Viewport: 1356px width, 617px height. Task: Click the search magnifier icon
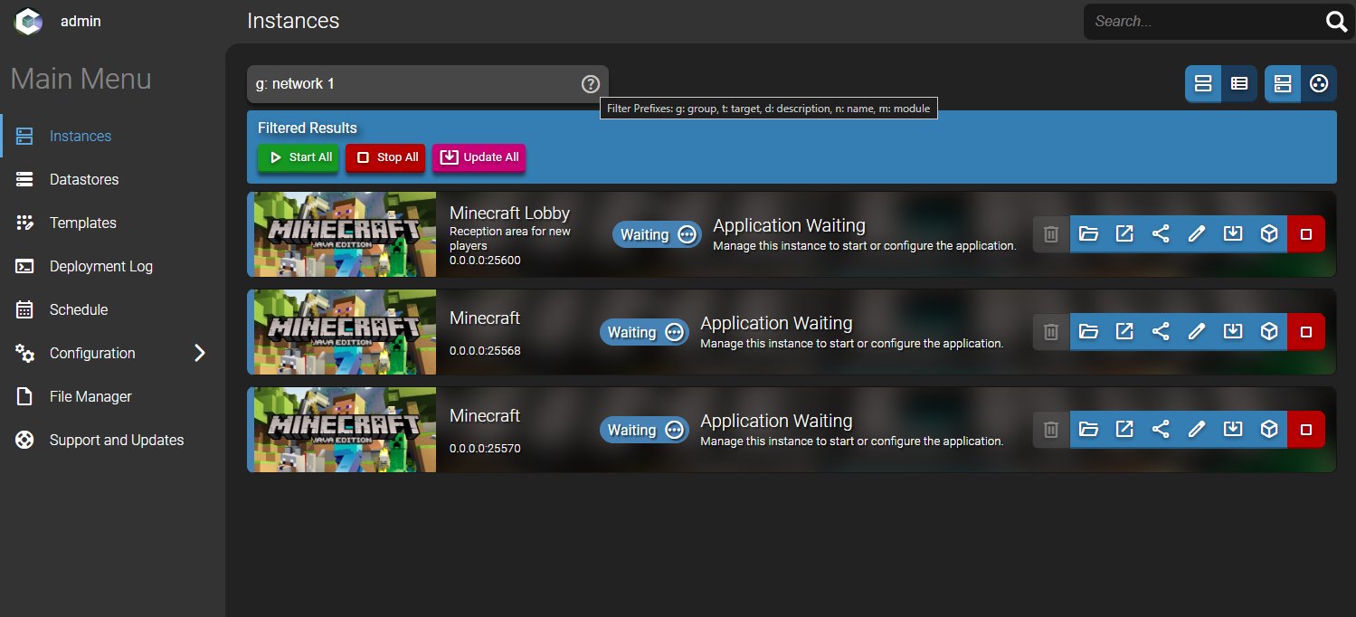(x=1336, y=22)
